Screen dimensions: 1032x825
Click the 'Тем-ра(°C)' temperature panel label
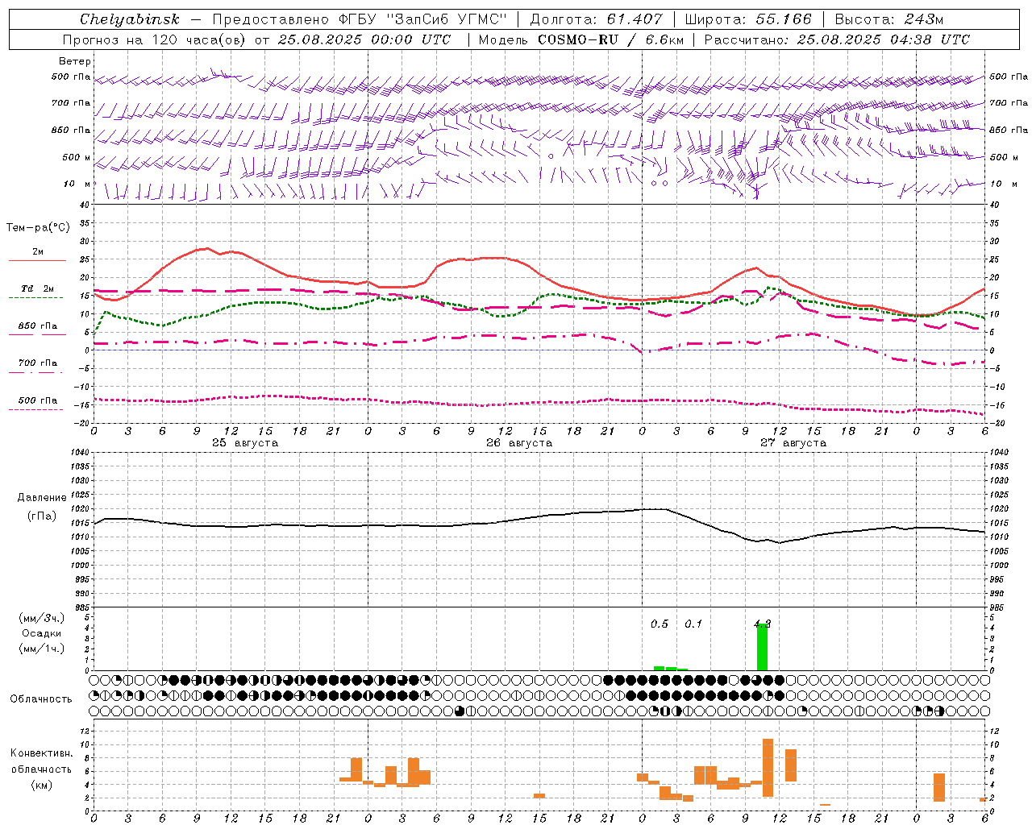(x=38, y=228)
